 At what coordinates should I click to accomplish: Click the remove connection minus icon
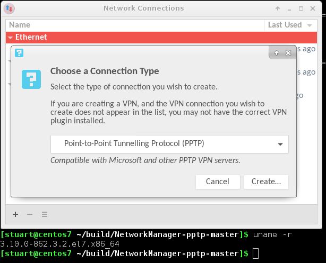[30, 214]
